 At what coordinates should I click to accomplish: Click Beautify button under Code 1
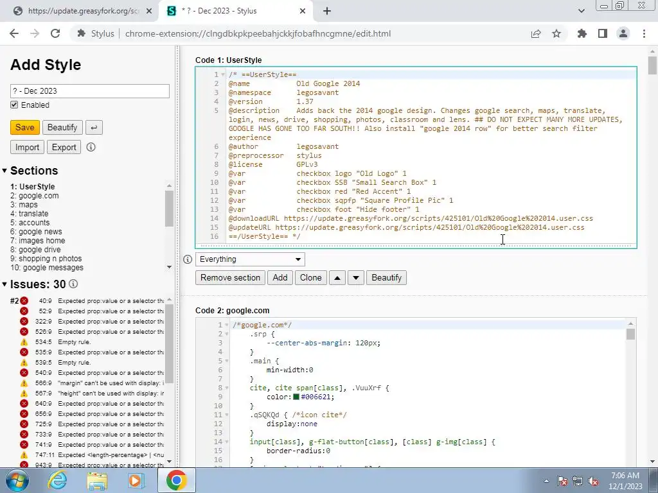pyautogui.click(x=386, y=277)
